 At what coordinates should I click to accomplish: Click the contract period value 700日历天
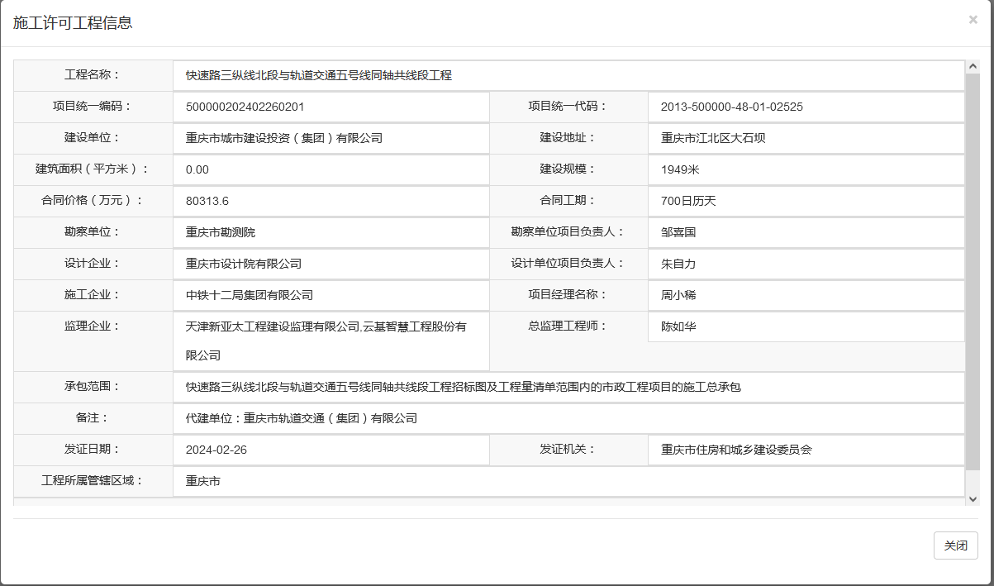coord(688,201)
